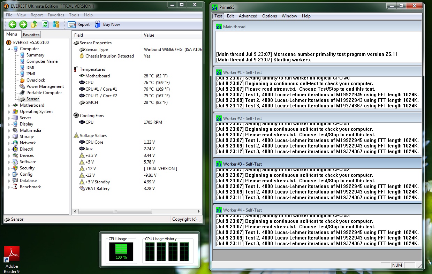Viewport: 432px width, 274px height.
Task: Click the Field column header
Action: tap(107, 35)
